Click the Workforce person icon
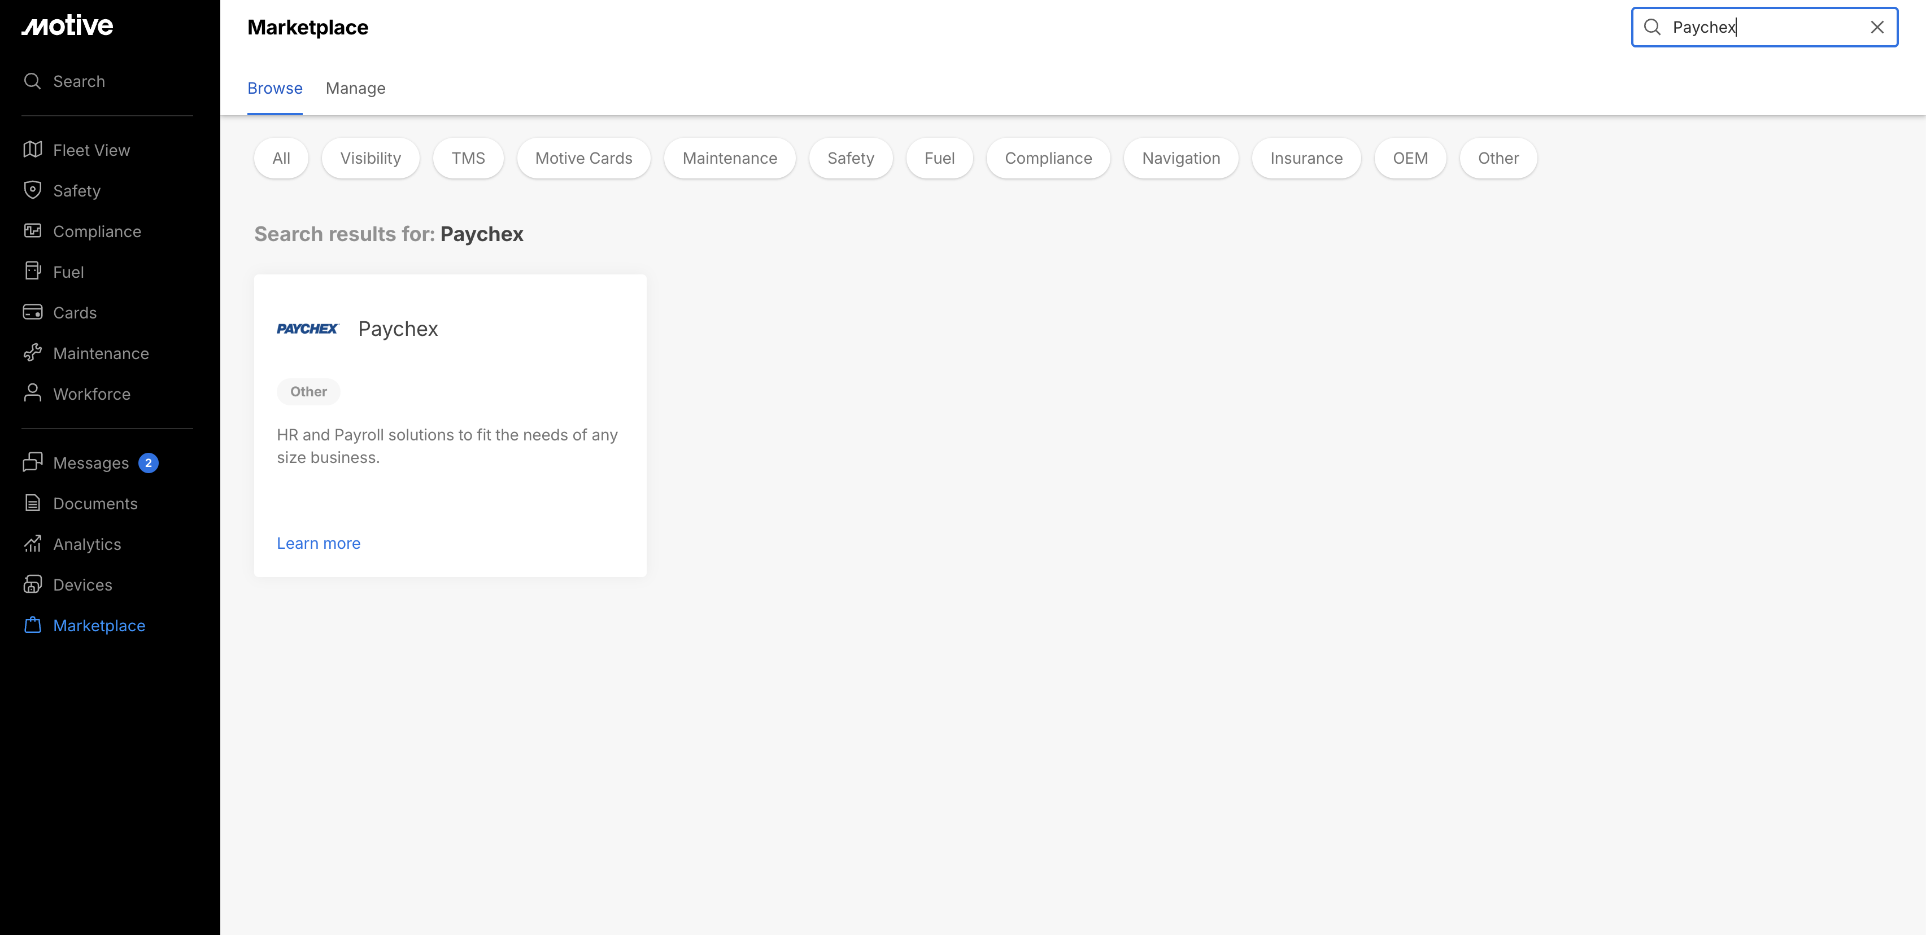Screen dimensions: 1926x935 (32, 393)
